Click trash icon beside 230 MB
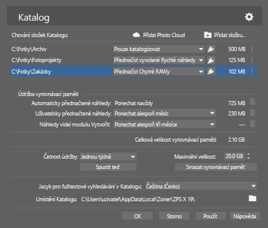This screenshot has width=268, height=228. coord(252,112)
